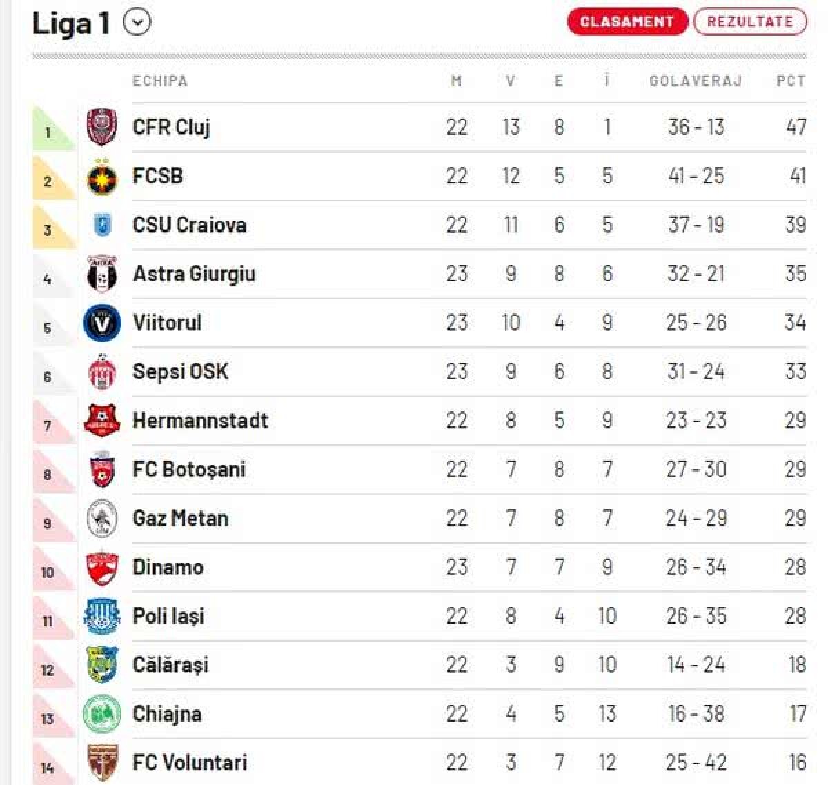Click the ECHIPA column header
The height and width of the screenshot is (785, 828).
(159, 81)
